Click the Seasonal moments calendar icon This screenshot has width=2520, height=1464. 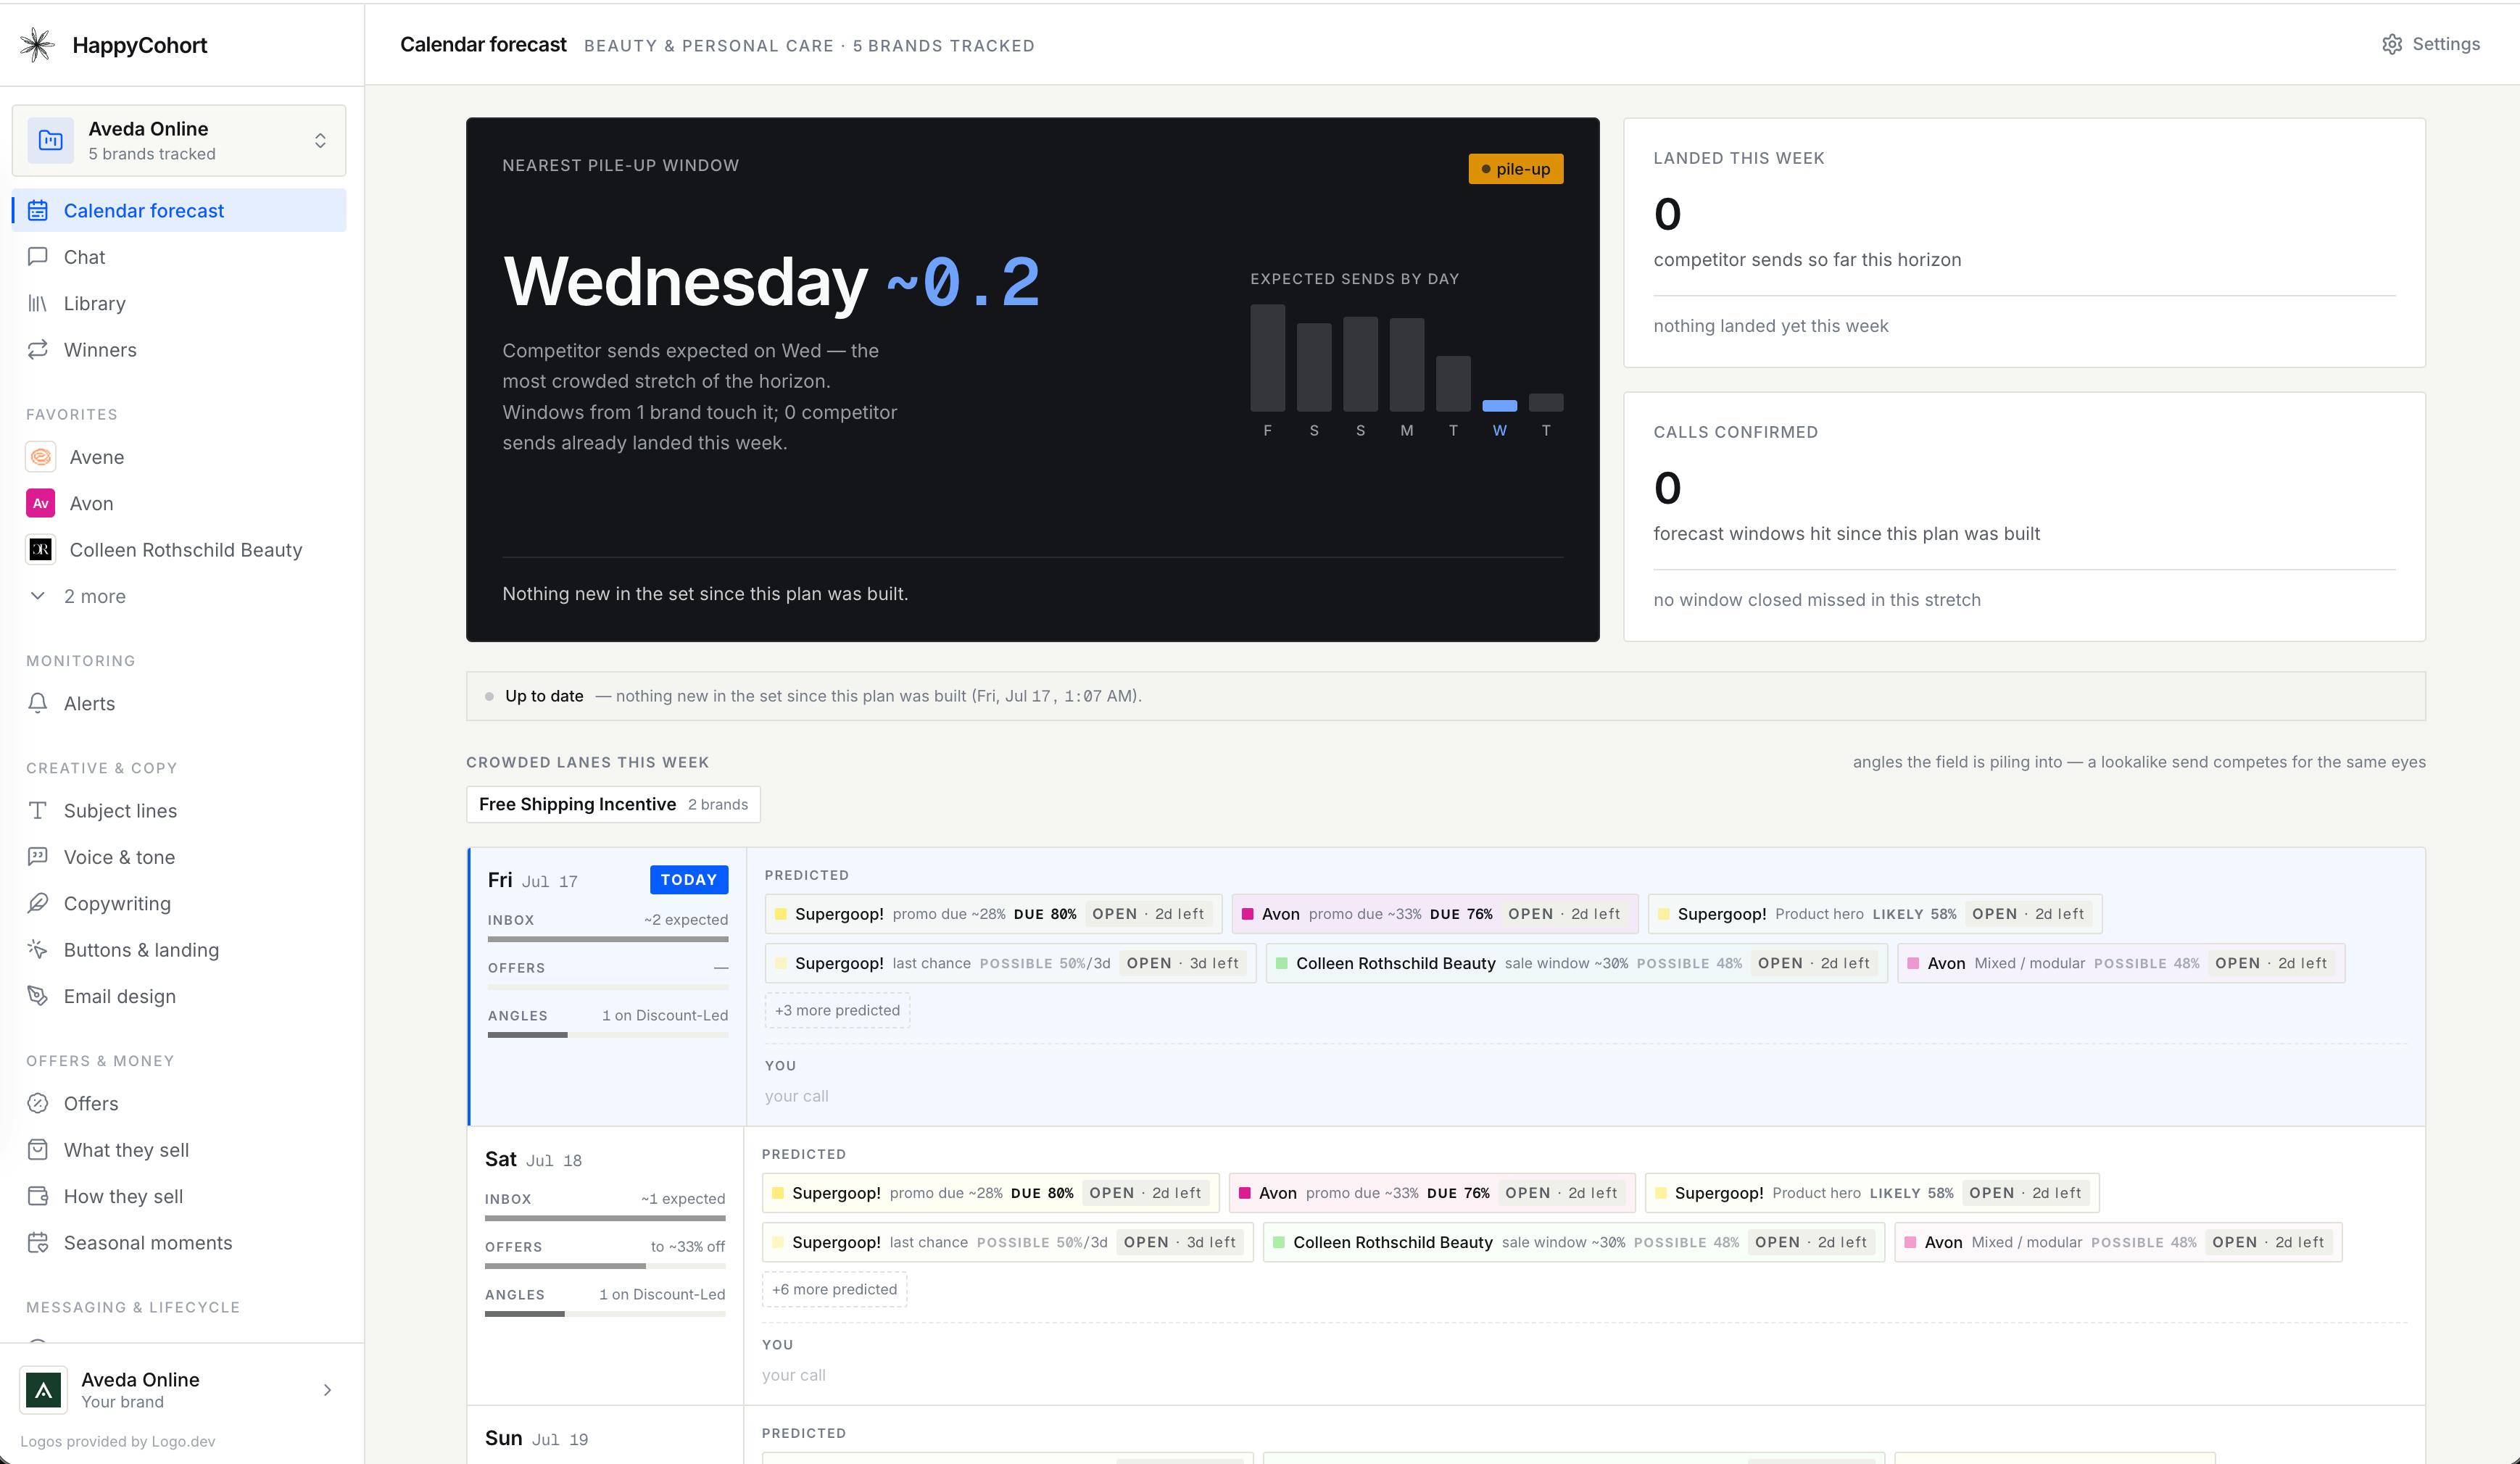coord(38,1243)
